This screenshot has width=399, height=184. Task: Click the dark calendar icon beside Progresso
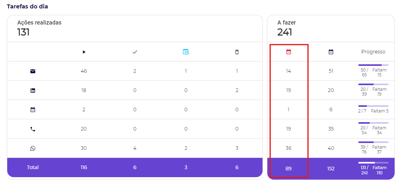[x=331, y=52]
